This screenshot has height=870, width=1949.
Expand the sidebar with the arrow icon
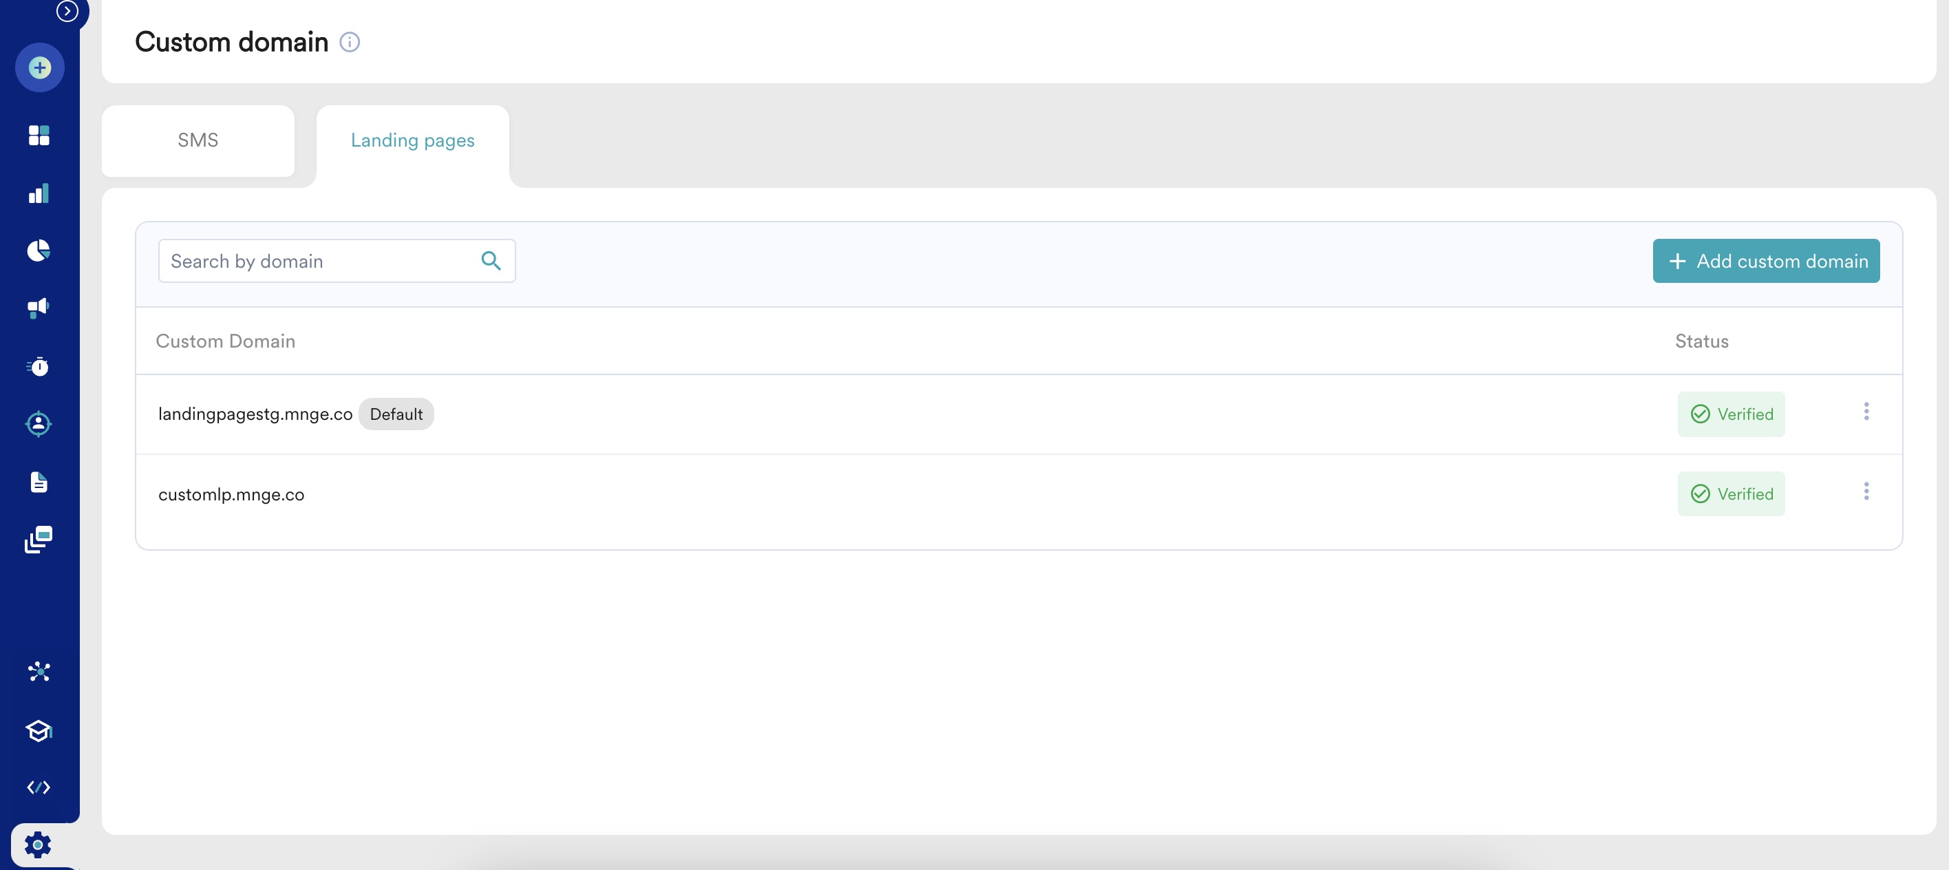[x=67, y=10]
